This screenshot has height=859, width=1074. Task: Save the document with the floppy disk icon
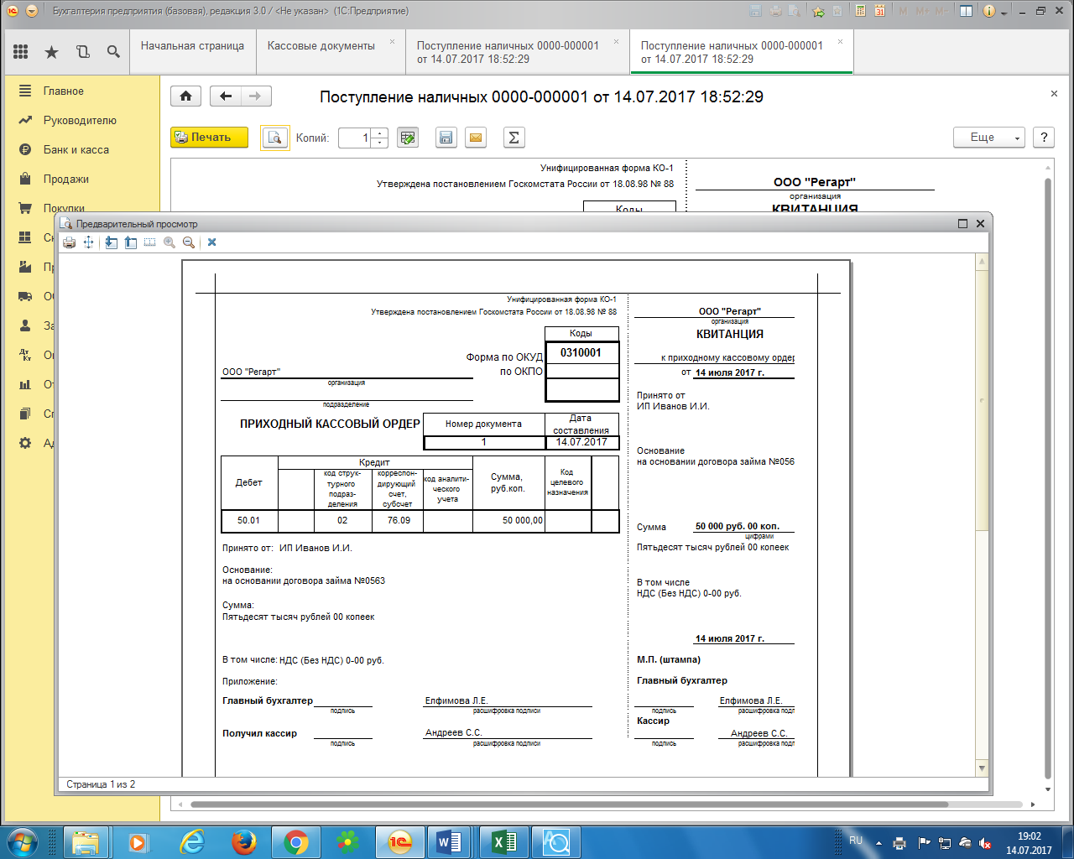[x=446, y=138]
